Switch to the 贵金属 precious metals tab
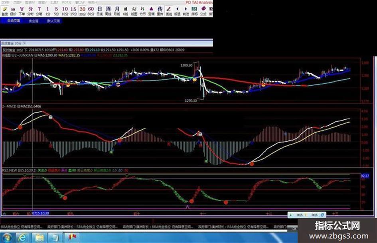 point(34,21)
